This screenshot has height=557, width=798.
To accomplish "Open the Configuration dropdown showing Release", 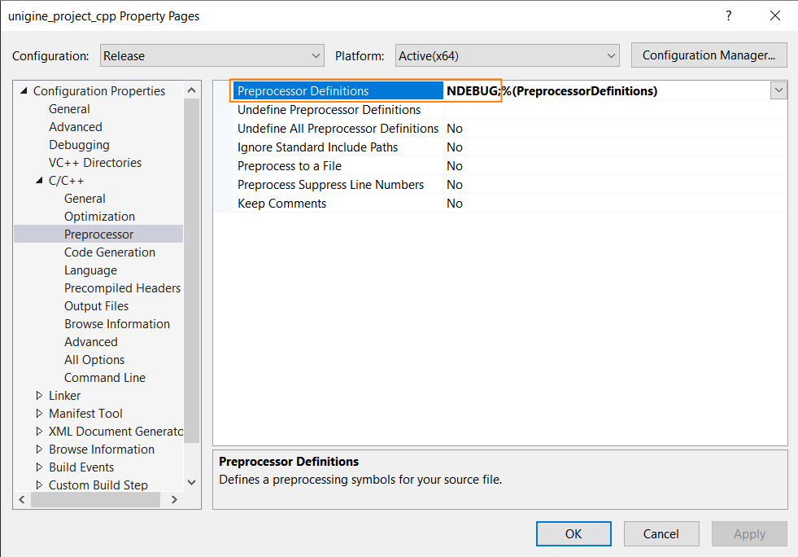I will [211, 55].
